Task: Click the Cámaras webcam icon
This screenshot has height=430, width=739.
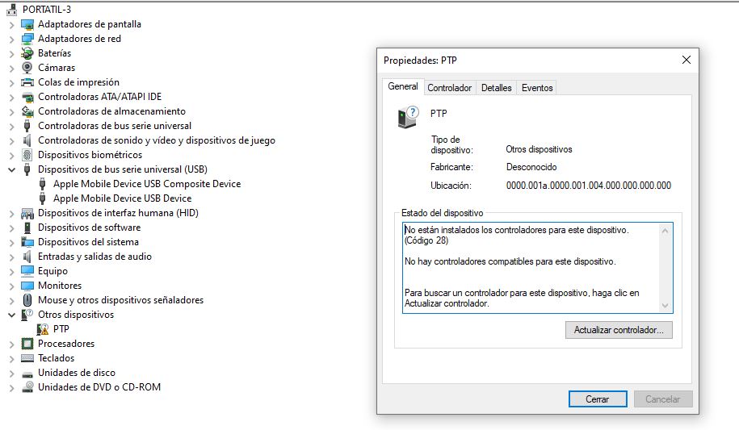Action: tap(27, 68)
